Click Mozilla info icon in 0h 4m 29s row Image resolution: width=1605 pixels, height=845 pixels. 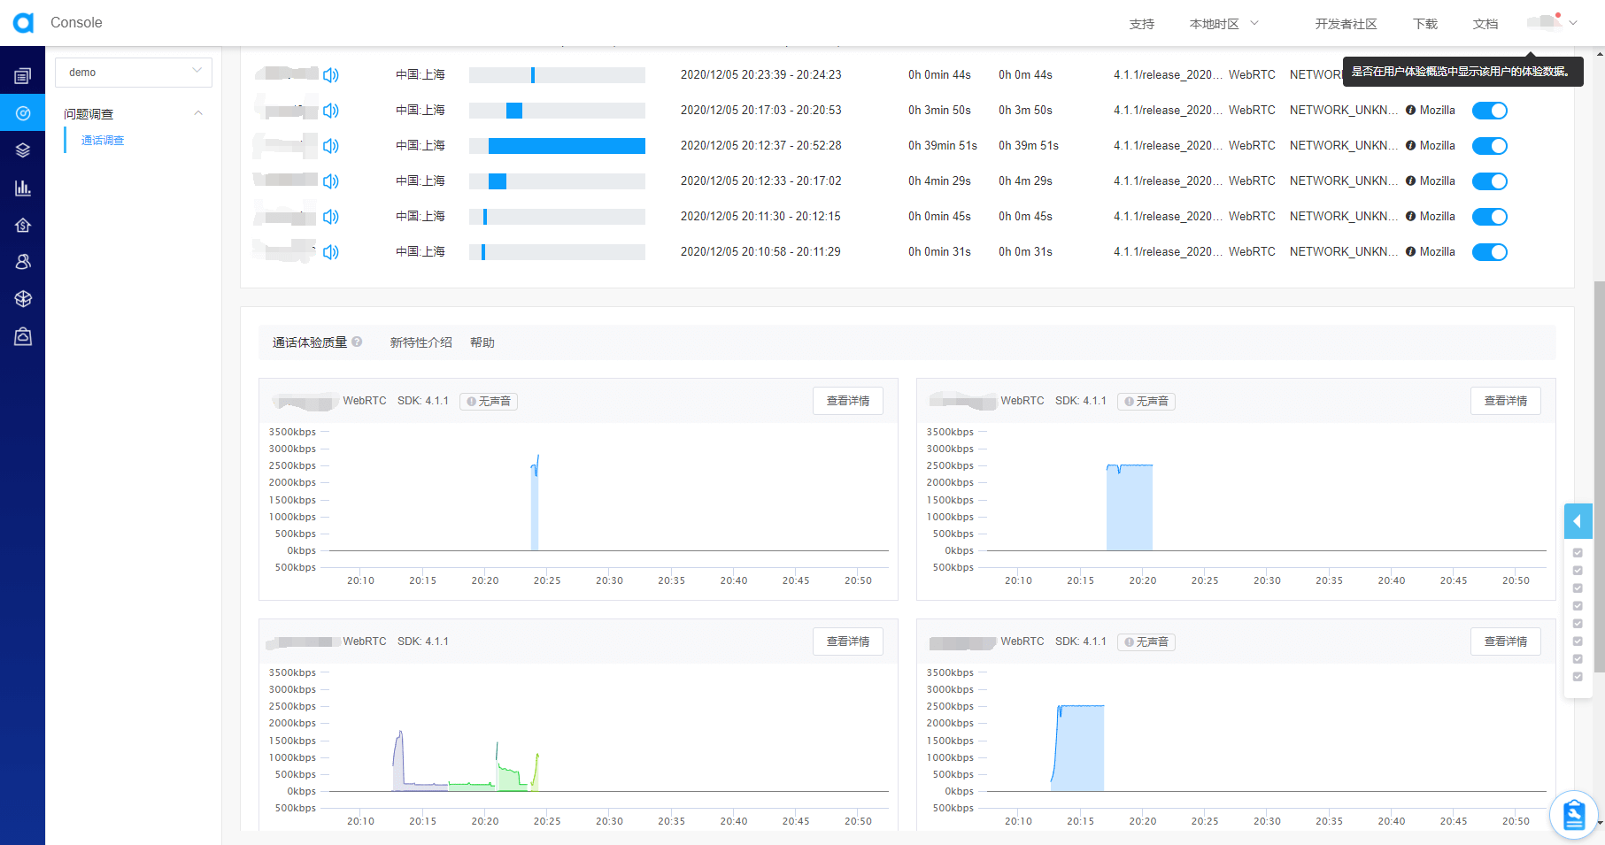pyautogui.click(x=1410, y=181)
